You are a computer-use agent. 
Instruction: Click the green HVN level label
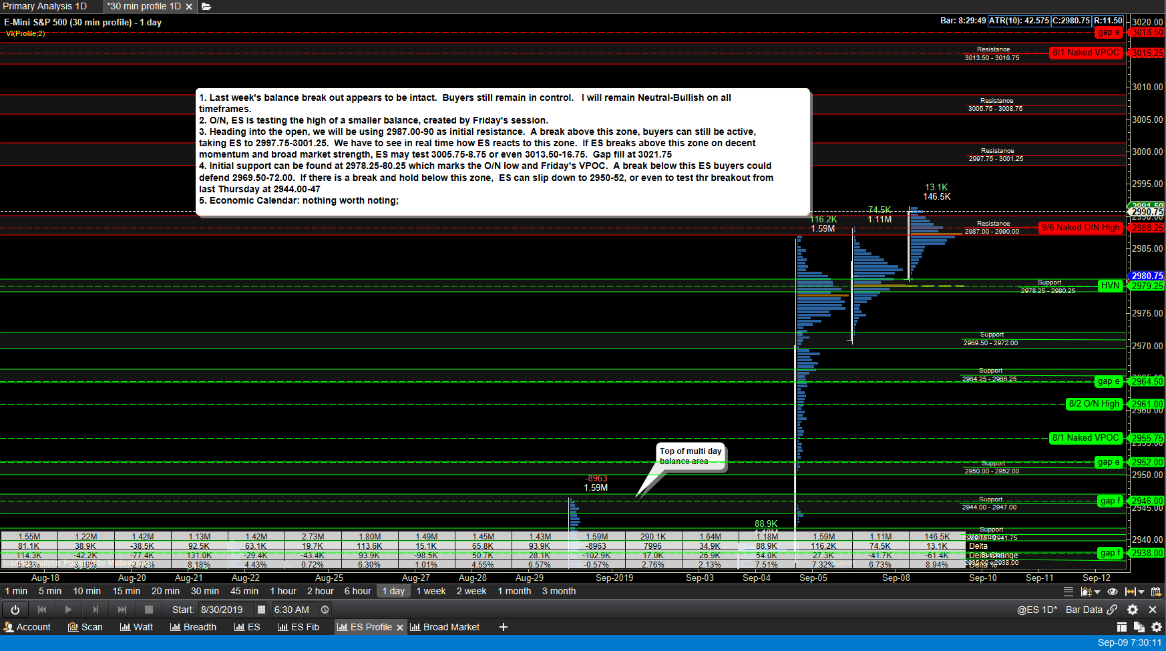click(x=1110, y=286)
